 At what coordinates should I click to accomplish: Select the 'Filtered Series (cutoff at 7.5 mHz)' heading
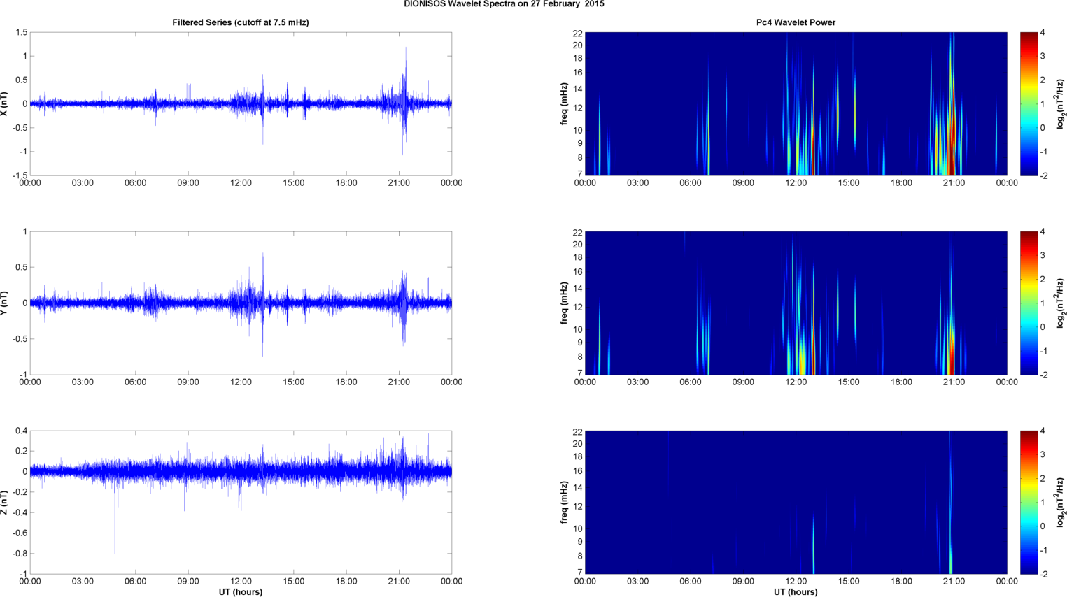pyautogui.click(x=241, y=22)
